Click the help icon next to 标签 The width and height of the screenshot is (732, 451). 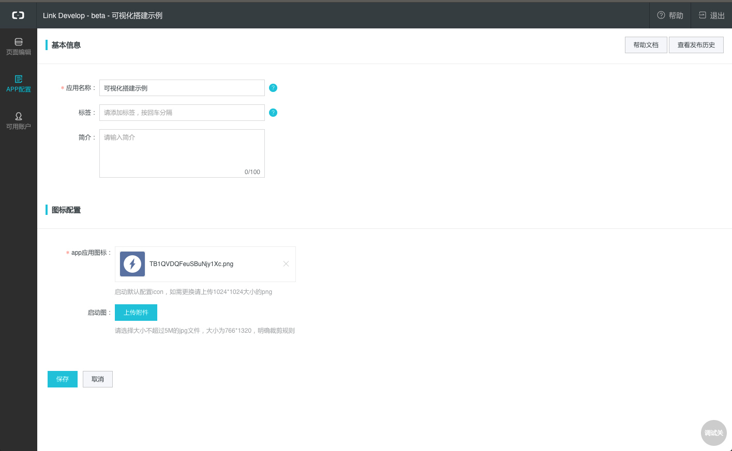273,113
